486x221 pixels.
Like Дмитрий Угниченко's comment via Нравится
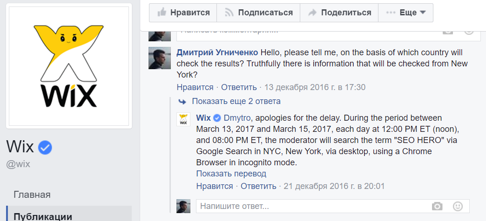pos(195,87)
